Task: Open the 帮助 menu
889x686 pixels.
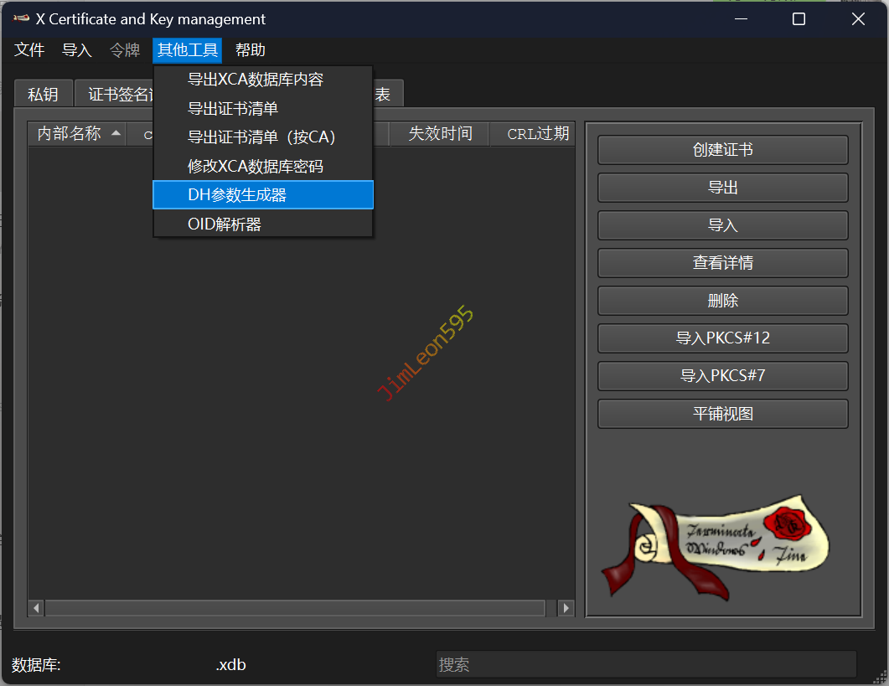Action: pos(251,50)
